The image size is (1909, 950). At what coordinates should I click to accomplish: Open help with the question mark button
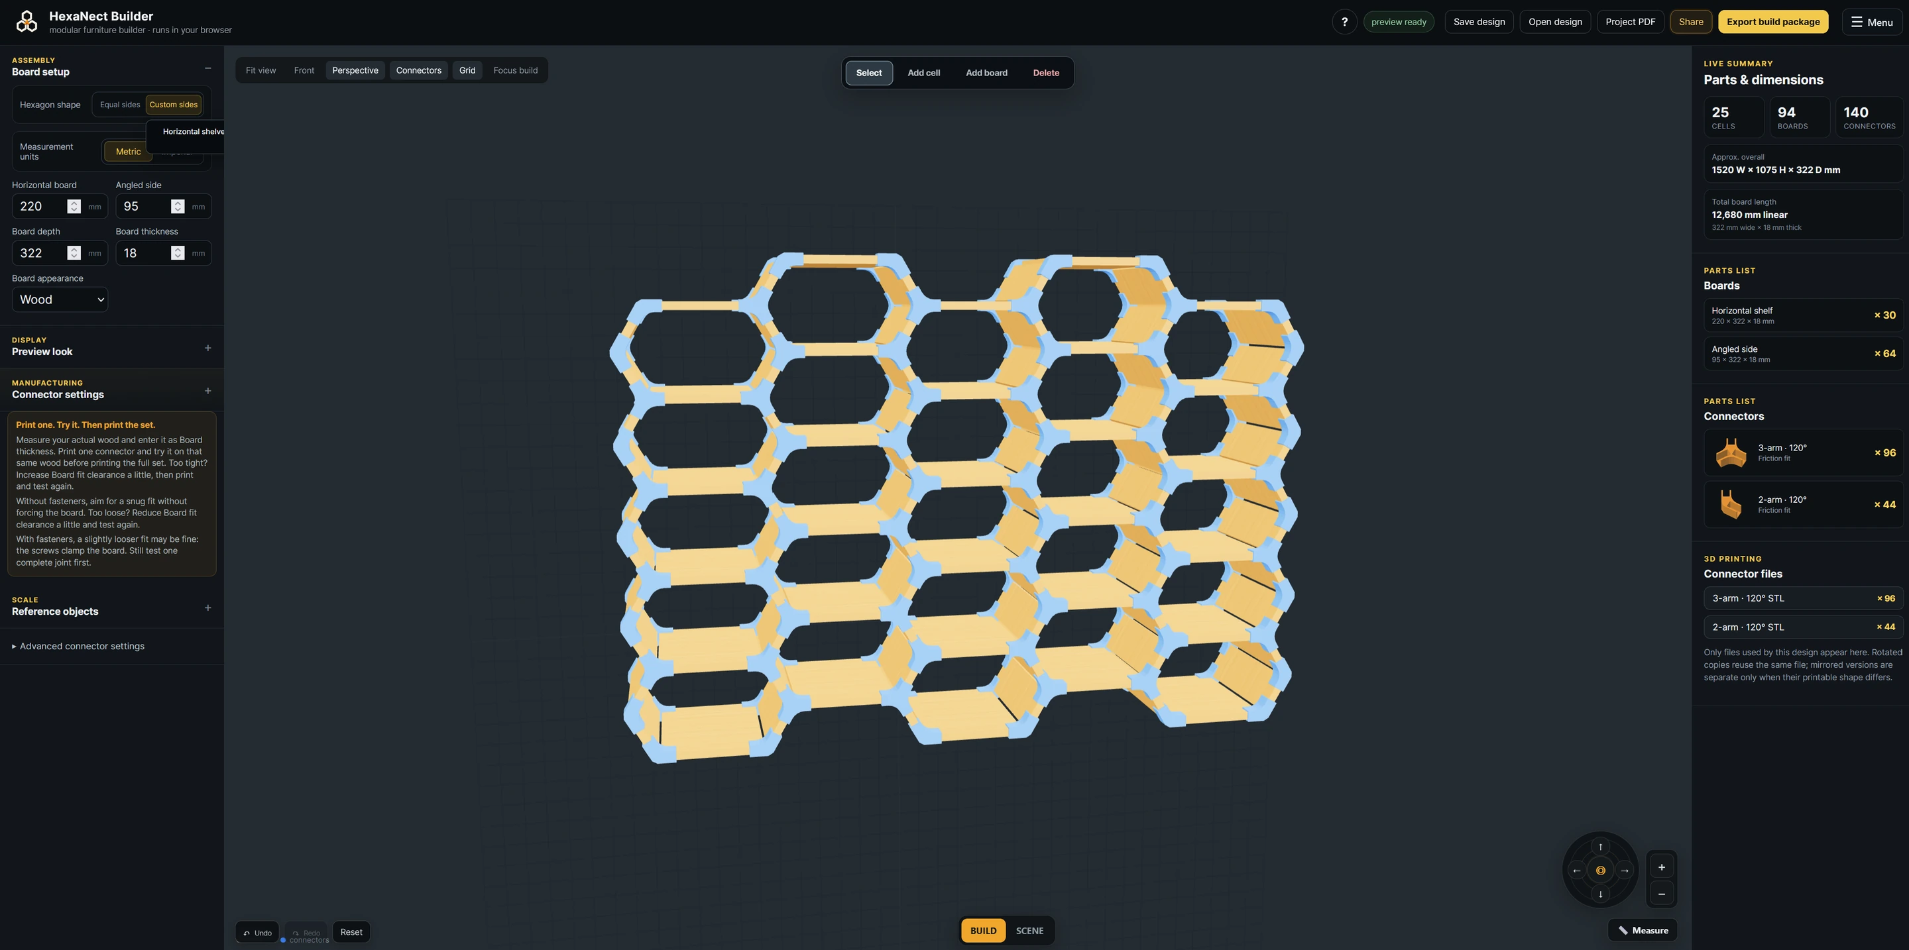coord(1344,21)
